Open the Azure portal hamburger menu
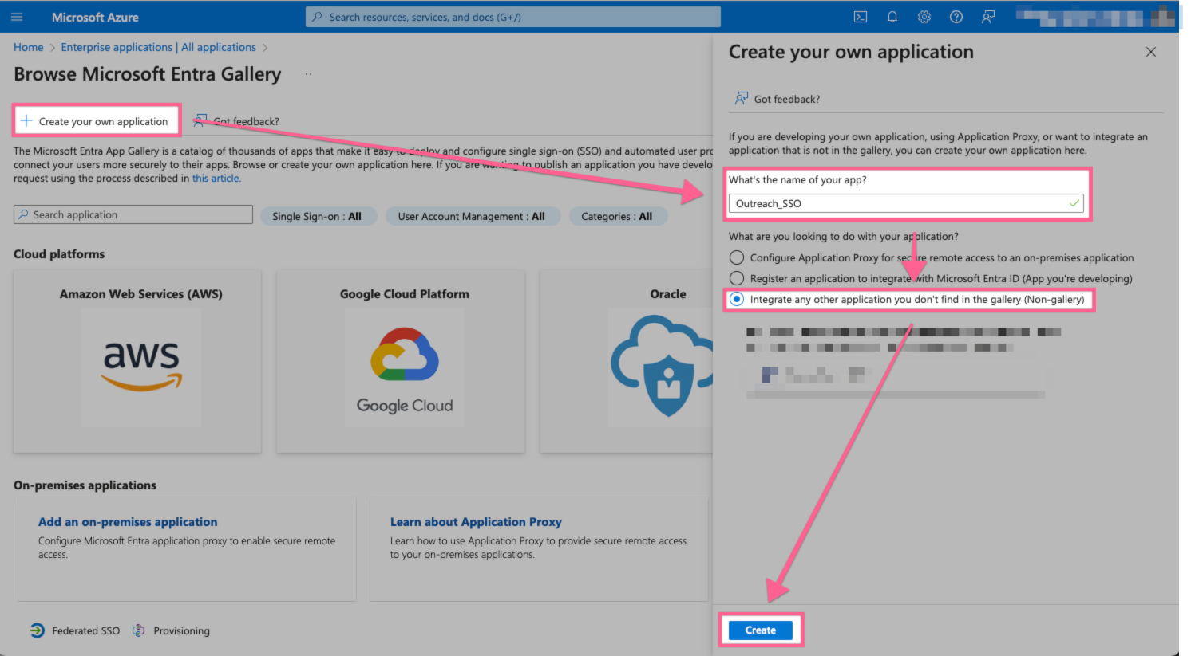 coord(17,17)
